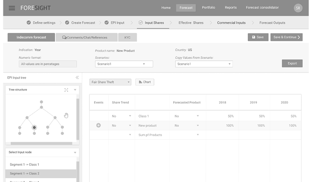310x182 pixels.
Task: Click the Input Shares step check icon
Action: click(140, 22)
